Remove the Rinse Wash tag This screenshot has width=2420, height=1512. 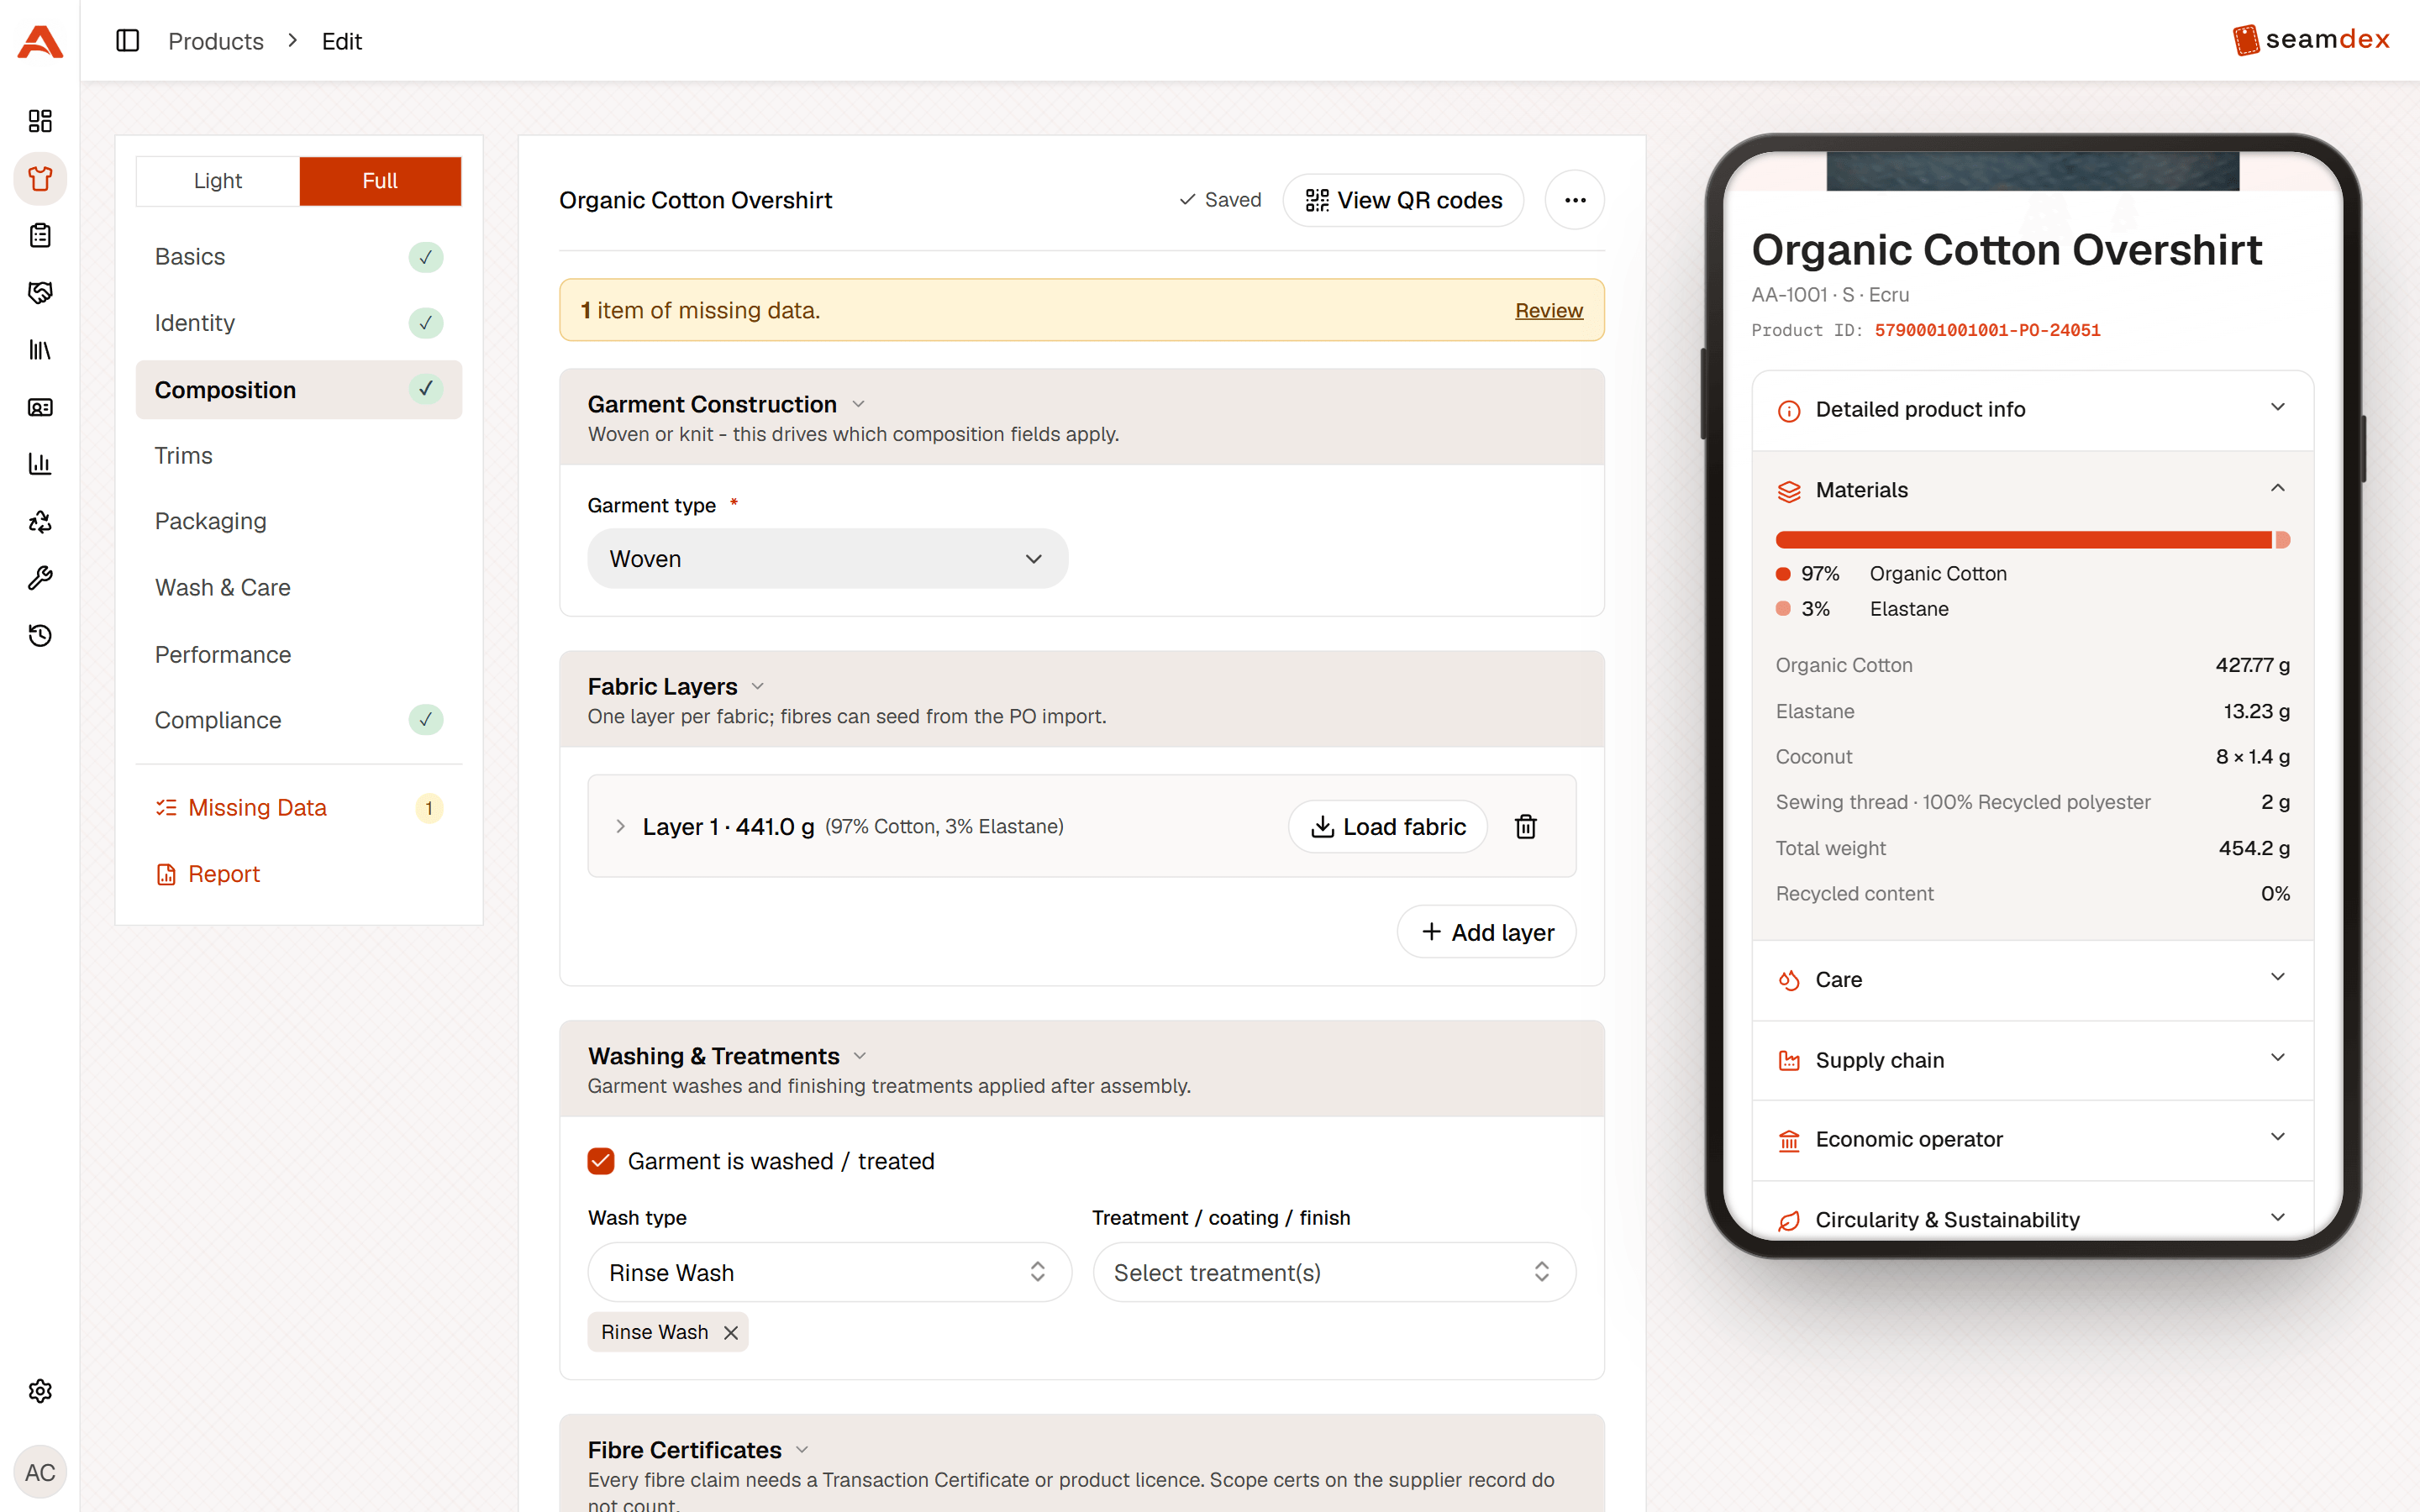pos(731,1332)
